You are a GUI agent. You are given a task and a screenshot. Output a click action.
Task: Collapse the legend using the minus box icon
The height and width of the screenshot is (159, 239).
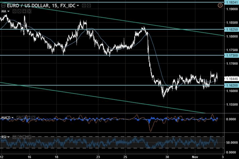click(x=3, y=6)
